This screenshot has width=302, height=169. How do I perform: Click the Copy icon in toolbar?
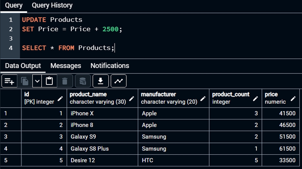pos(24,81)
